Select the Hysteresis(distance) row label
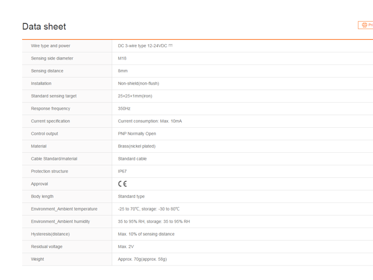The image size is (373, 280). tap(50, 234)
